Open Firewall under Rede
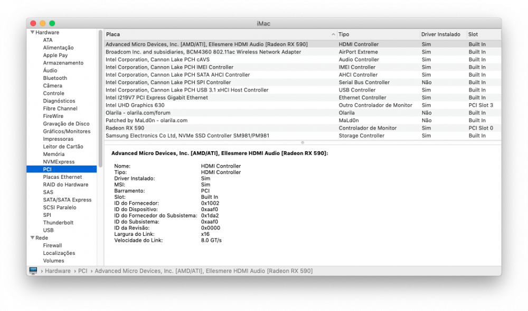 point(52,245)
